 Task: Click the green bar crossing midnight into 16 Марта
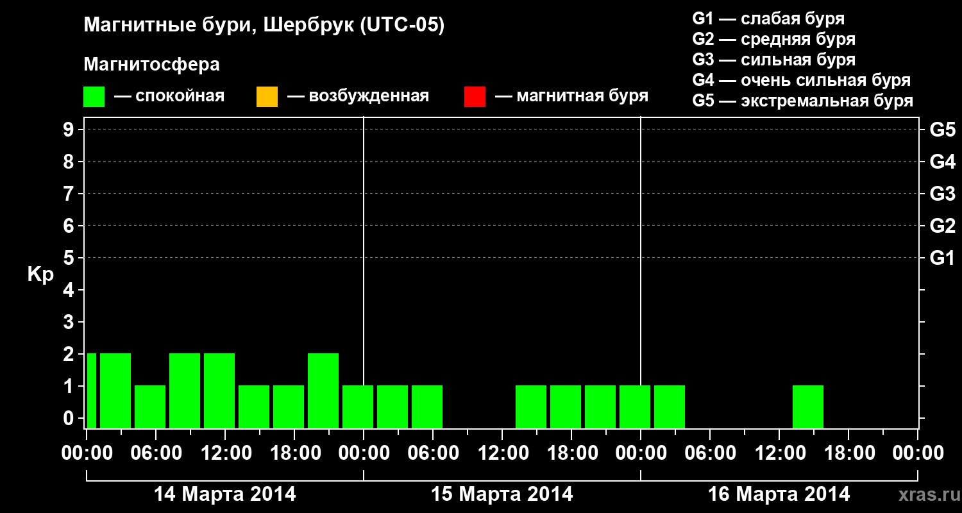click(x=635, y=407)
